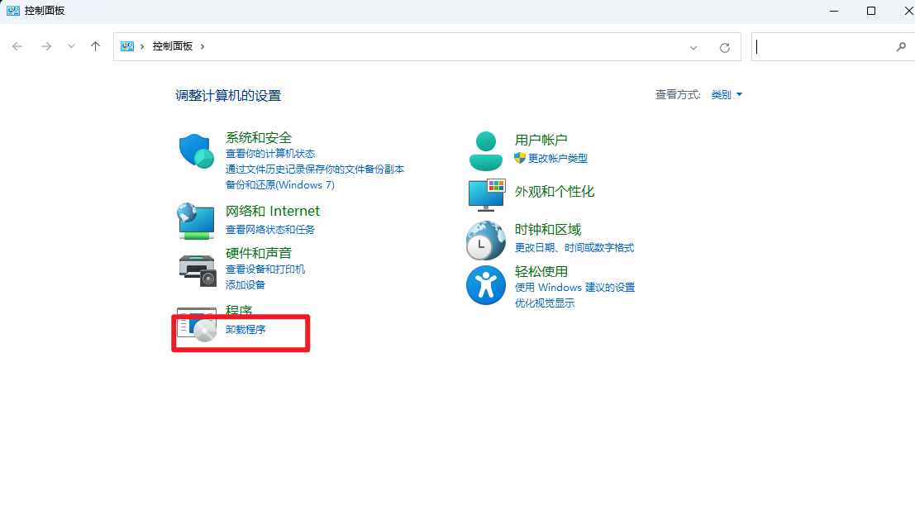Open the Clock and Region globe icon
Image resolution: width=915 pixels, height=515 pixels.
(485, 240)
